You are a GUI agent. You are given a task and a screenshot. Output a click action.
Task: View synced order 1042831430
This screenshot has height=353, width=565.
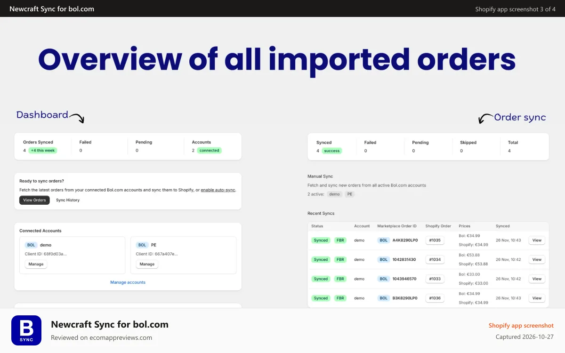(537, 259)
